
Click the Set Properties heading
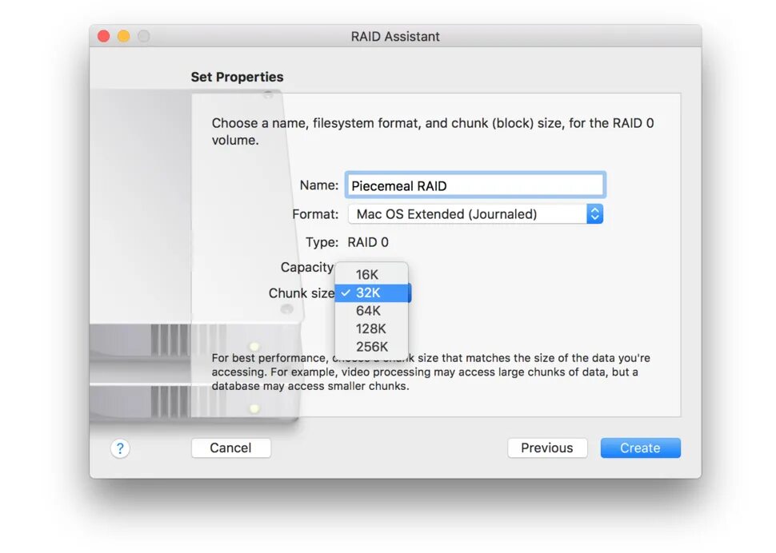point(237,77)
